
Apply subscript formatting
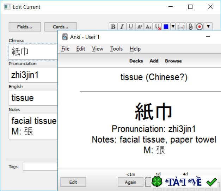pos(148,27)
